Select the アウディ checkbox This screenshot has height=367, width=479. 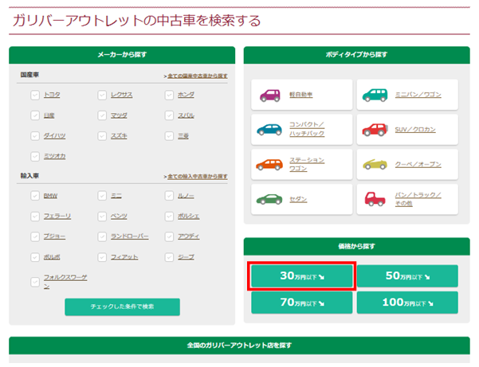pyautogui.click(x=169, y=236)
